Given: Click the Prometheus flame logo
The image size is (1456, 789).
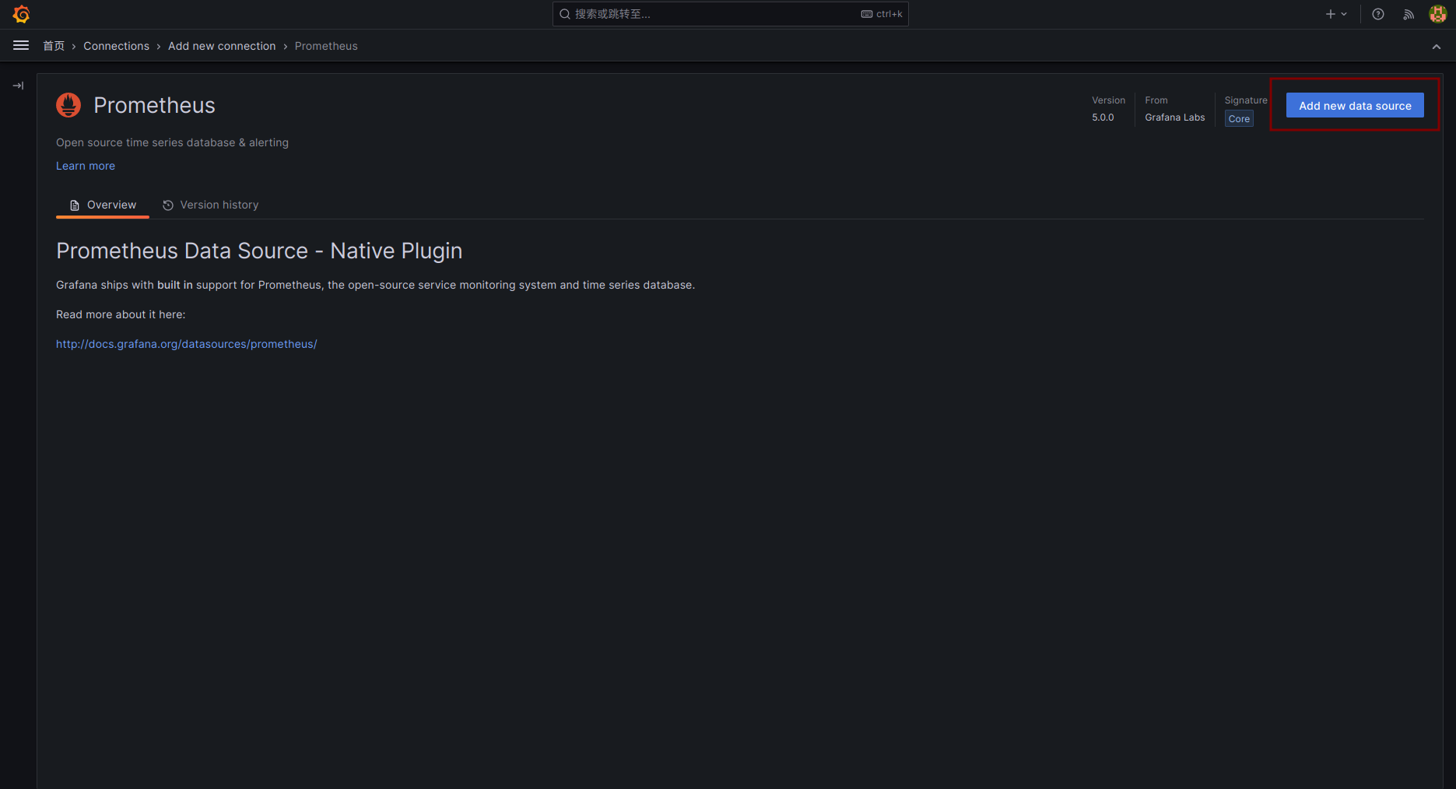Looking at the screenshot, I should [68, 105].
